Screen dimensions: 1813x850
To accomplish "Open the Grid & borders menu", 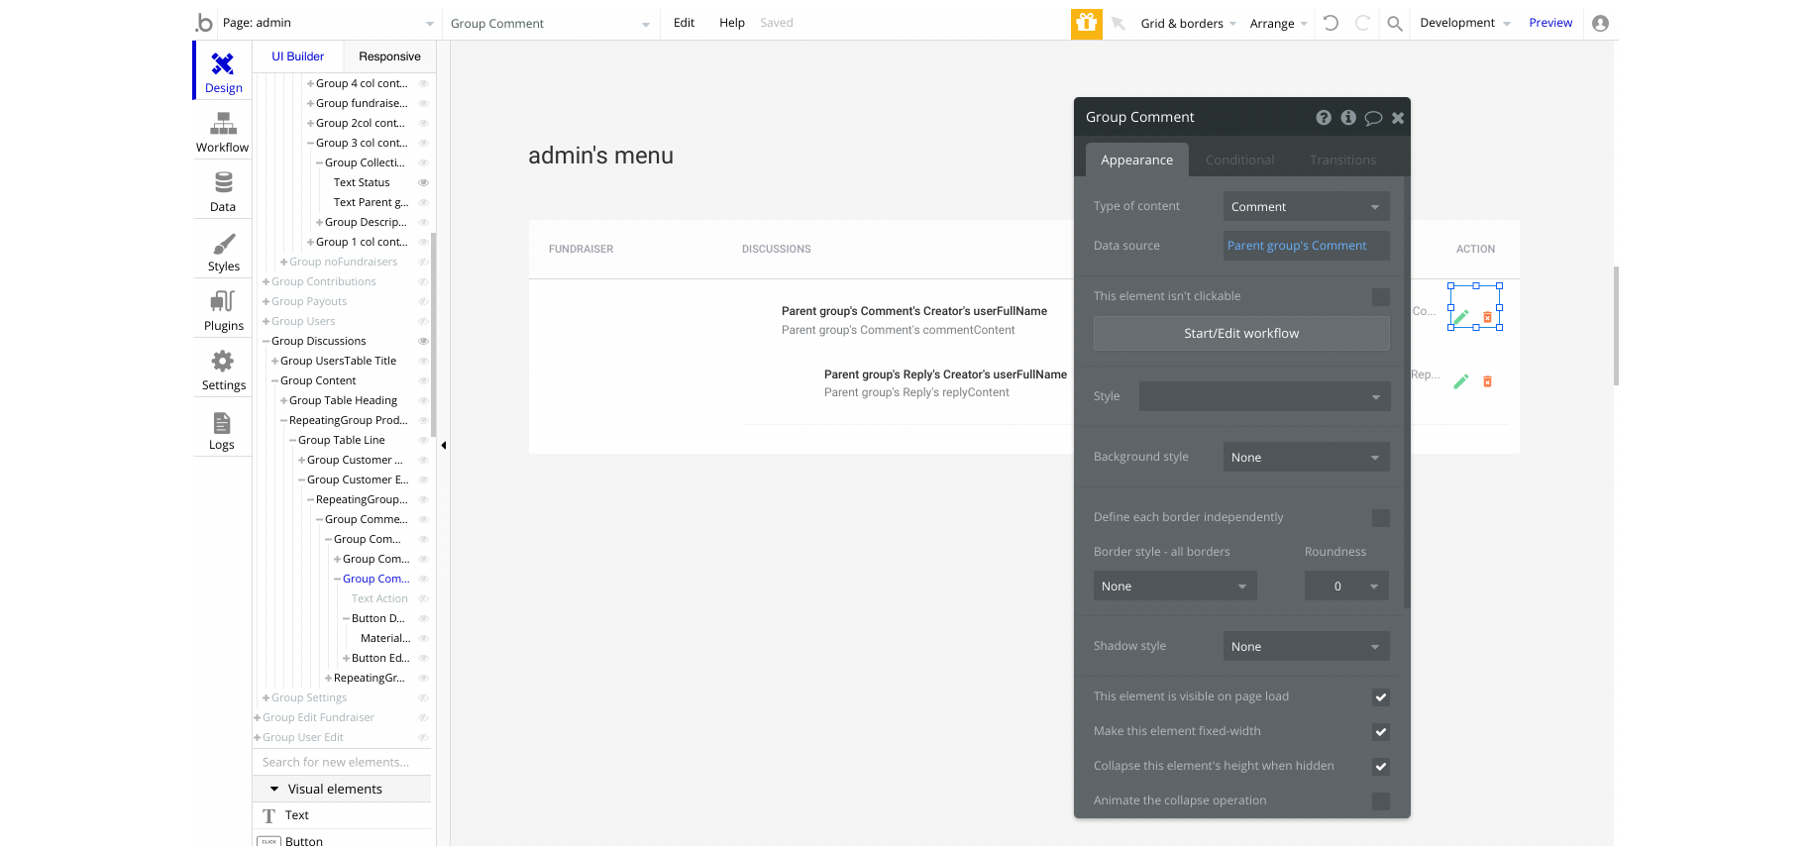I will (1187, 23).
